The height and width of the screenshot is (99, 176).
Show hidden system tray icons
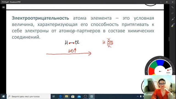coord(138,97)
